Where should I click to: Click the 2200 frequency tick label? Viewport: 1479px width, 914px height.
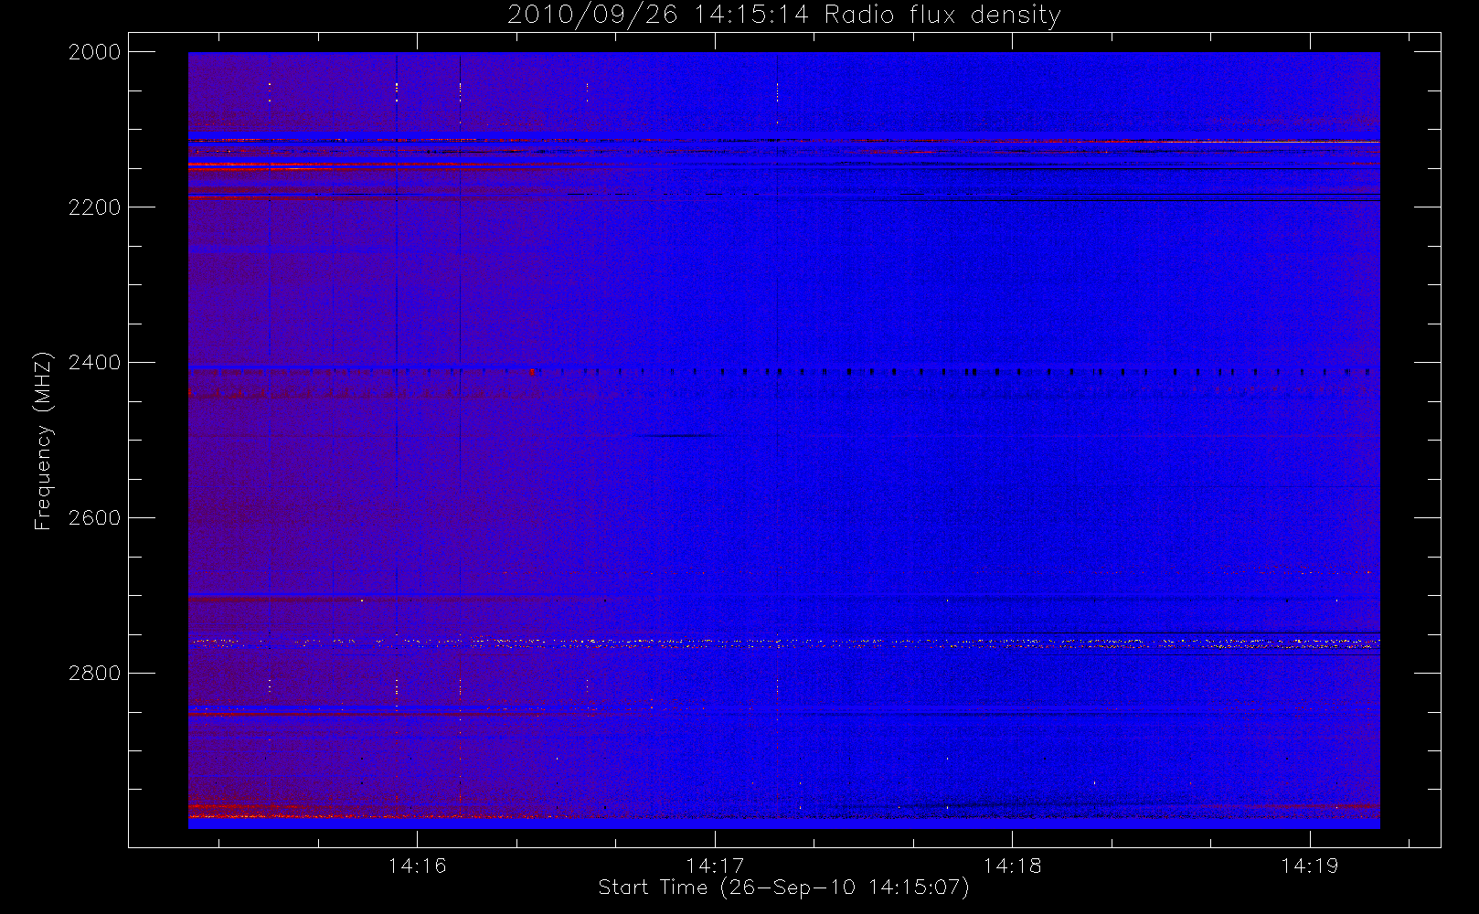(x=95, y=207)
